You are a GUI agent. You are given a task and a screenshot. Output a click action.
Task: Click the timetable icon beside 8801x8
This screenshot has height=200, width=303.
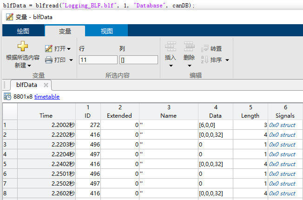[7, 96]
